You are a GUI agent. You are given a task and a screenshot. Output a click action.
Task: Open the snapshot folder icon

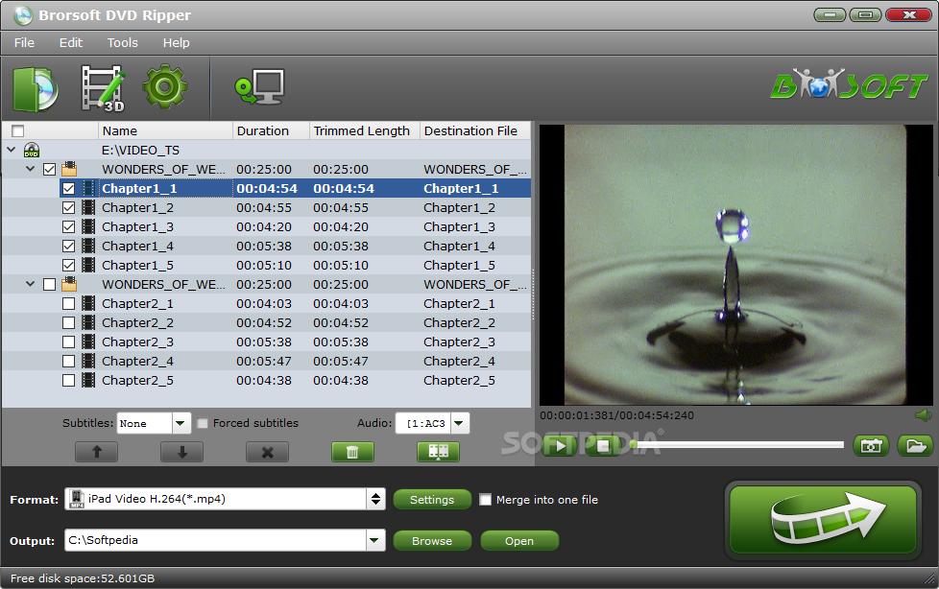[x=915, y=446]
